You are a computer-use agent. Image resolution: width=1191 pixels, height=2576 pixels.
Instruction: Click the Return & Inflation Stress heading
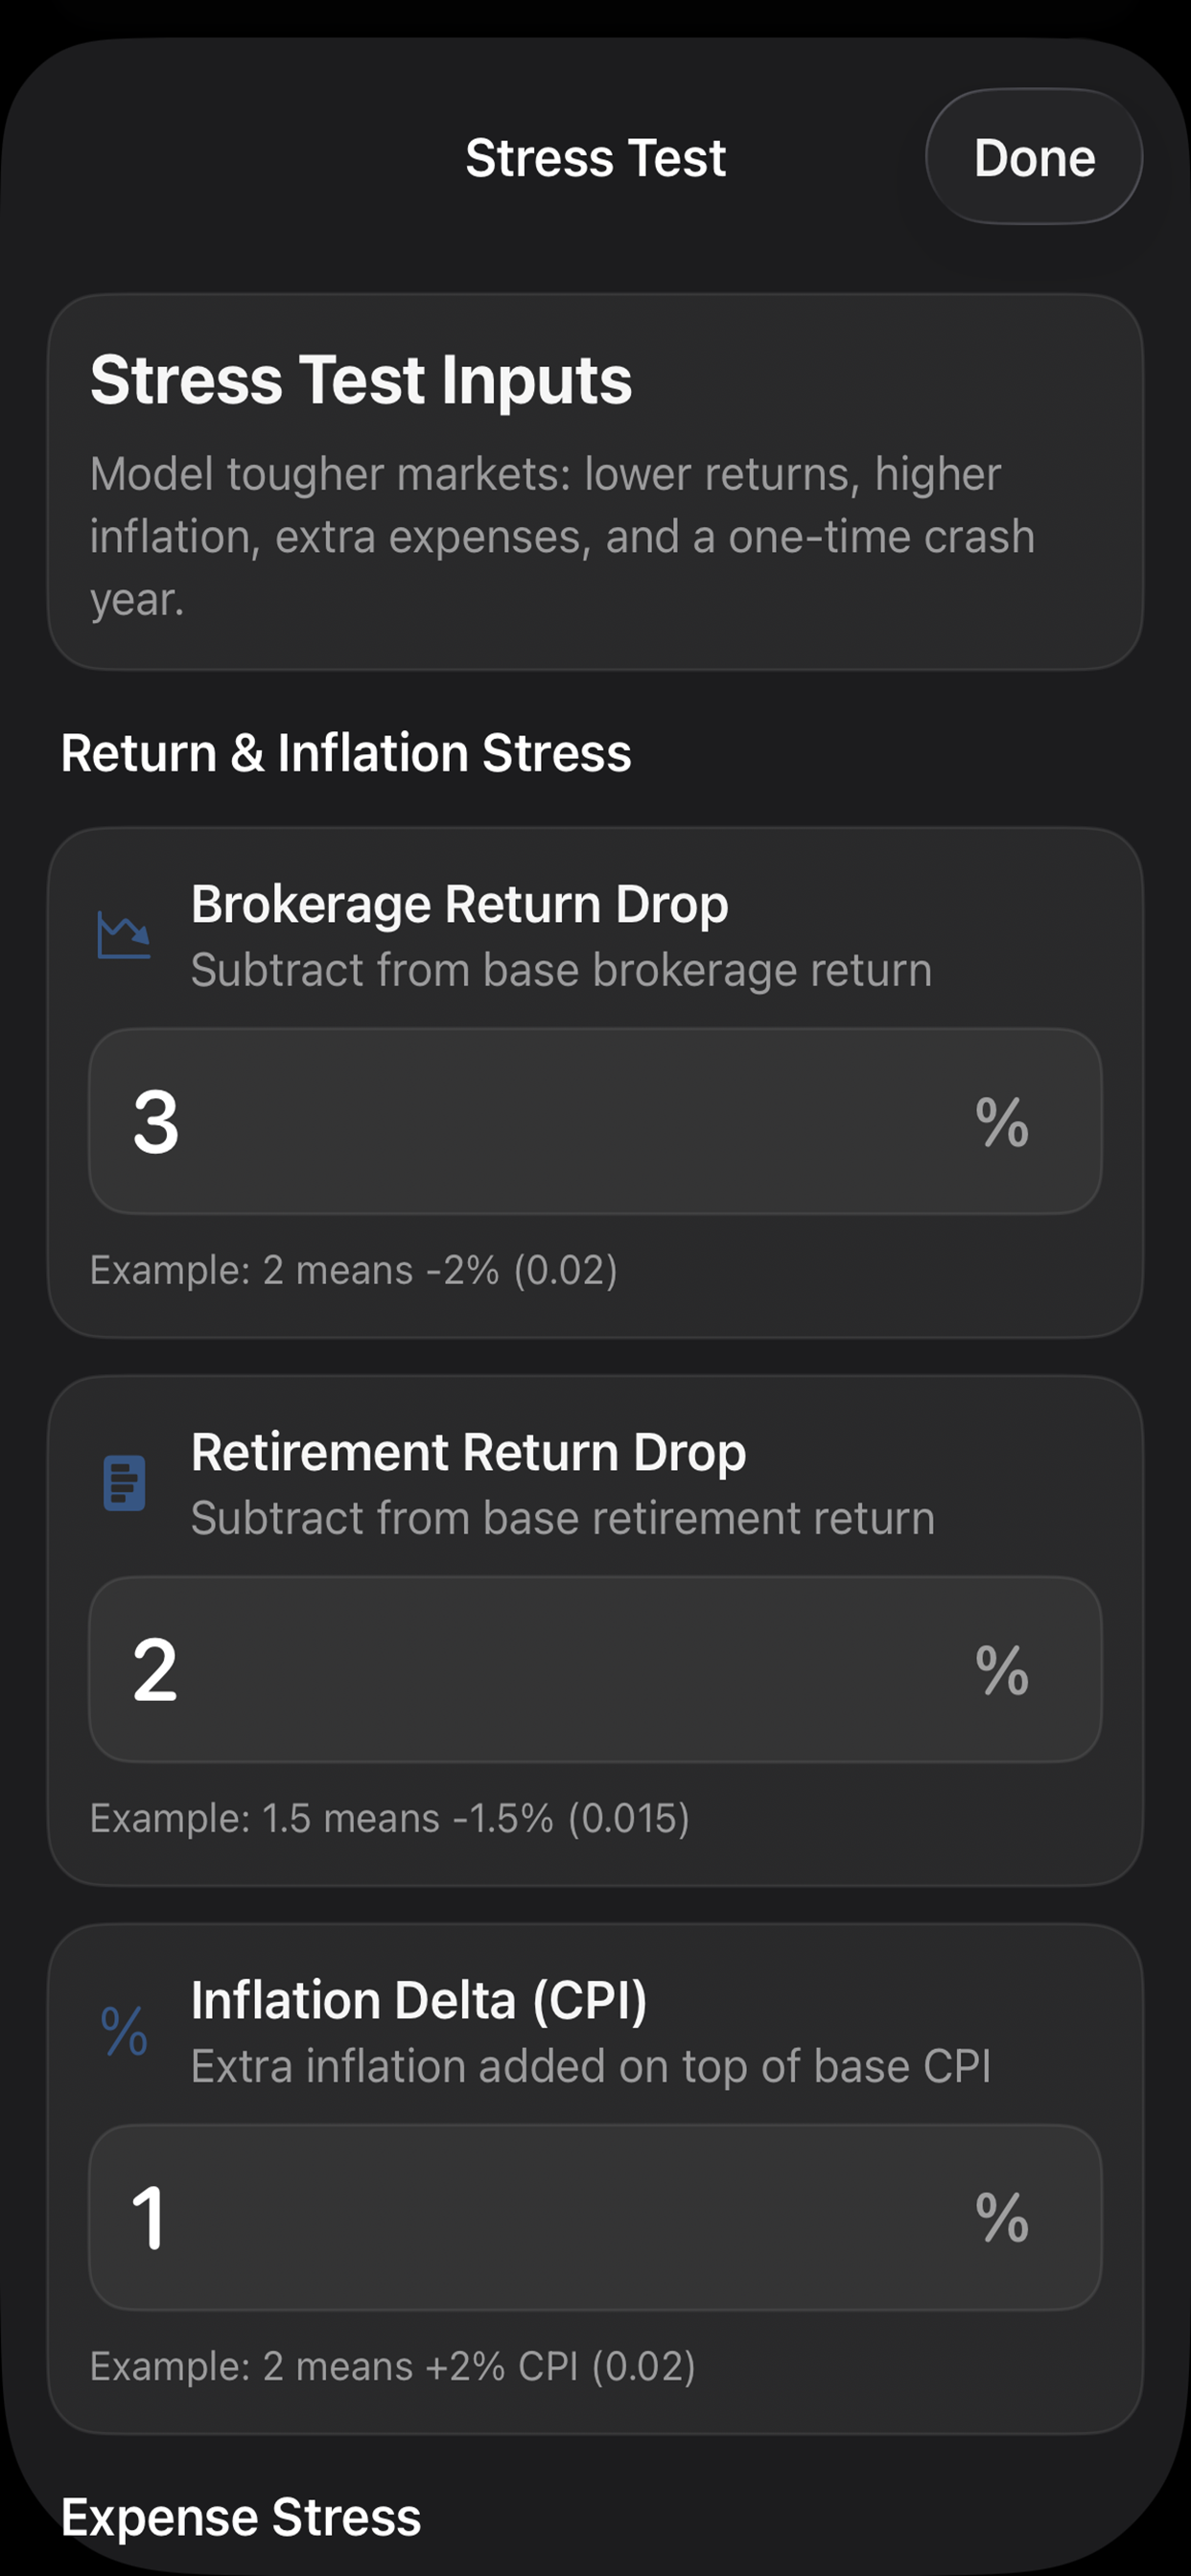point(346,753)
